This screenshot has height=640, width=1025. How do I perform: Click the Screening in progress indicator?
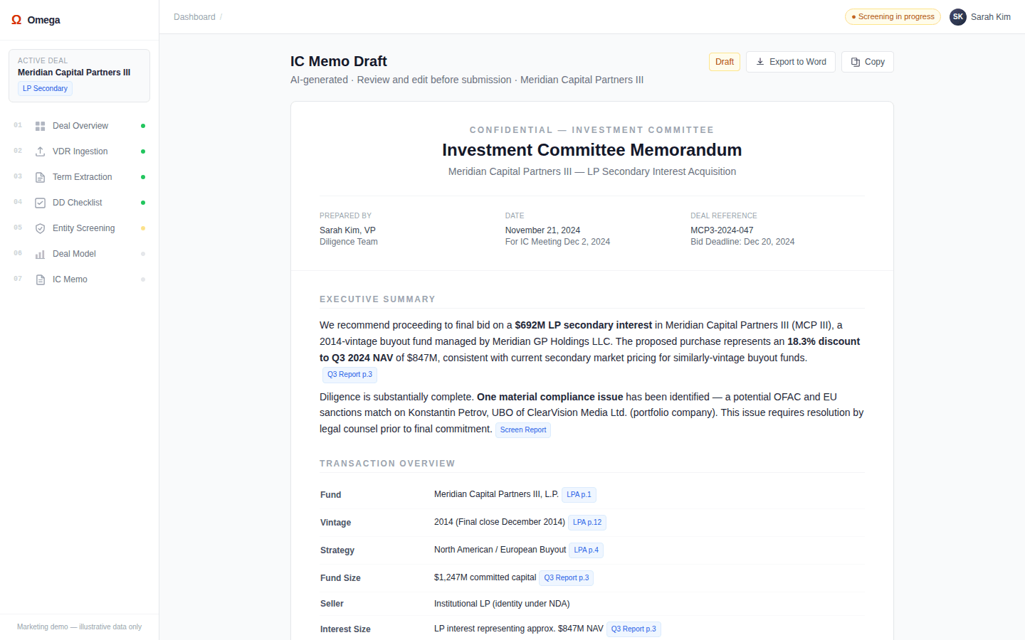click(x=893, y=16)
